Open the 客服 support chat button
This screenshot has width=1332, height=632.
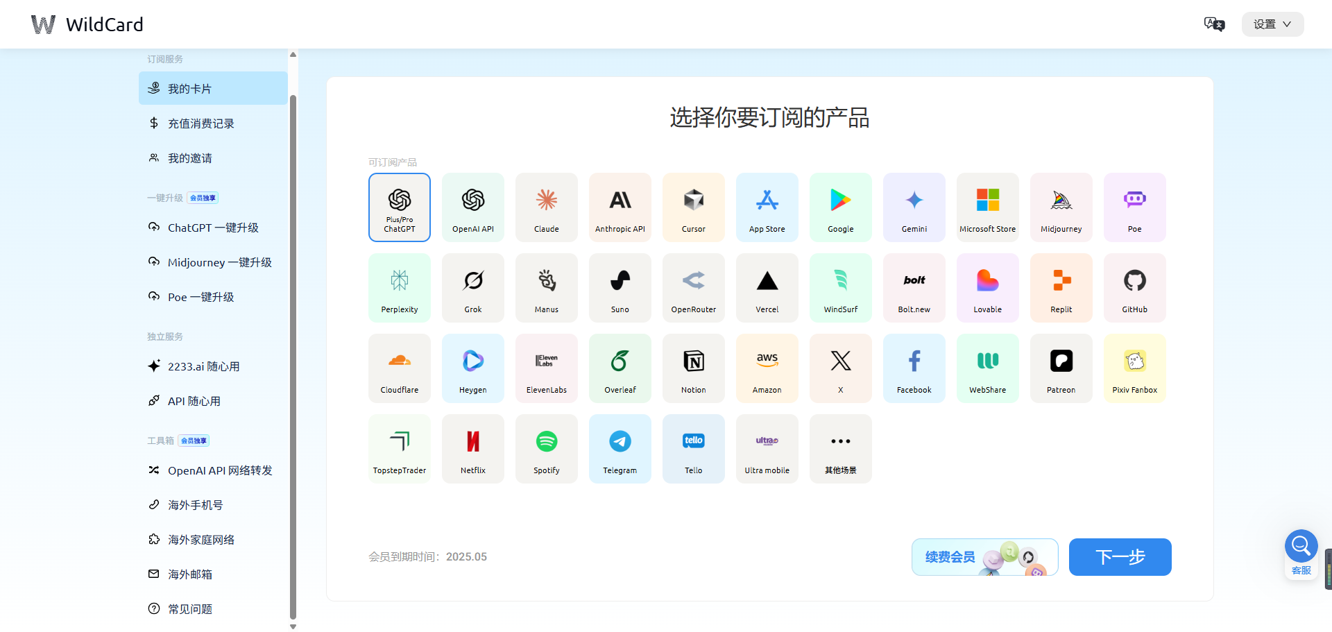click(x=1301, y=554)
